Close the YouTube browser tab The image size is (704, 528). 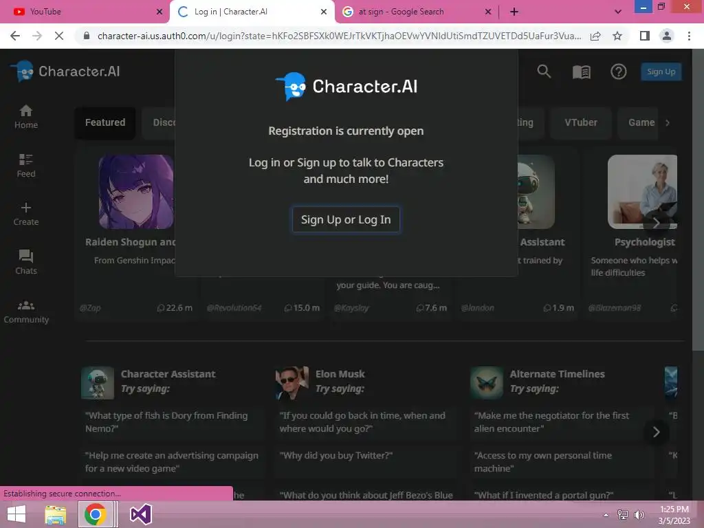click(159, 12)
